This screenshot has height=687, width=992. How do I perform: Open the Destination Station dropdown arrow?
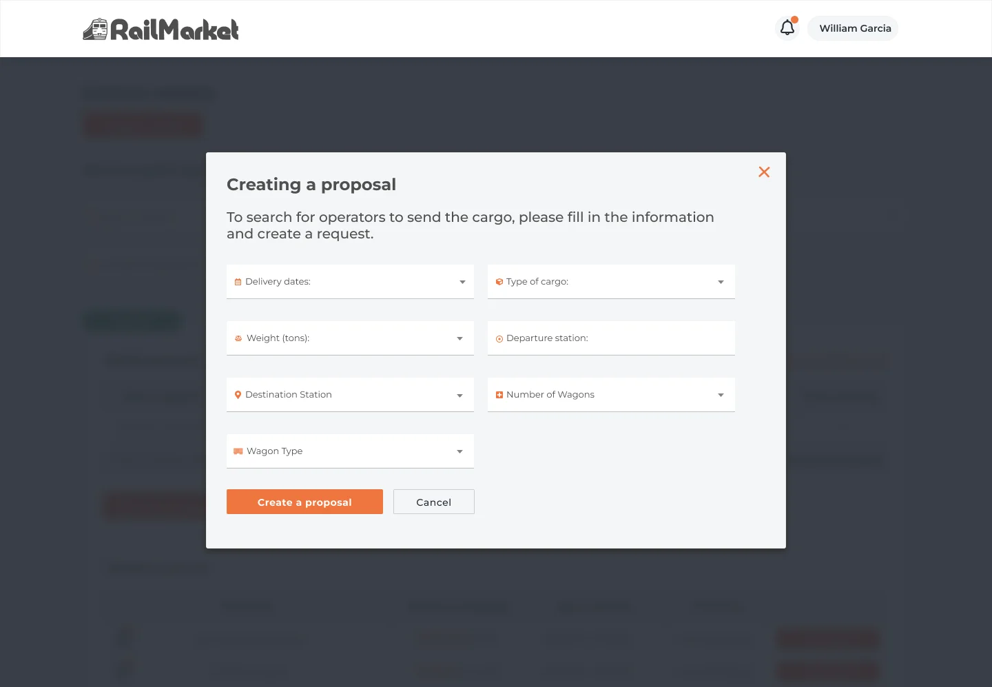click(459, 396)
